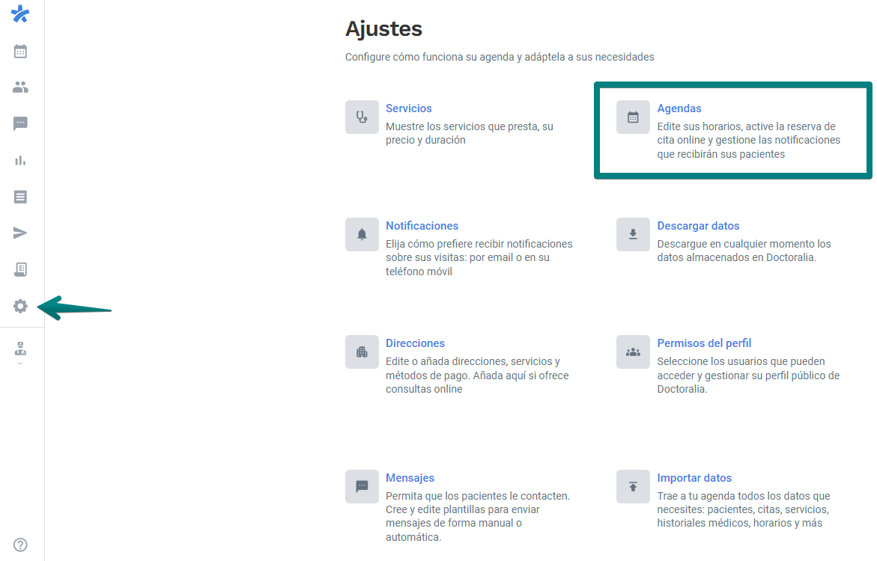Viewport: 877px width, 561px height.
Task: Click the bell icon next to Notificaciones
Action: click(x=362, y=234)
